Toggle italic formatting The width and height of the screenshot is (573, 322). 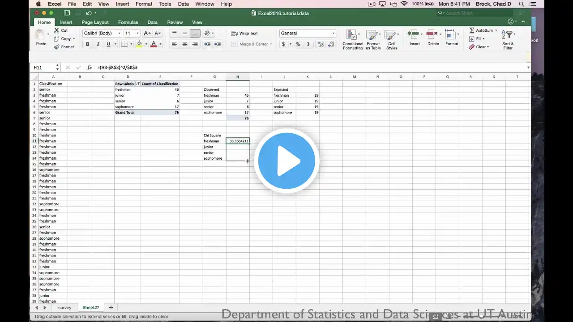98,44
